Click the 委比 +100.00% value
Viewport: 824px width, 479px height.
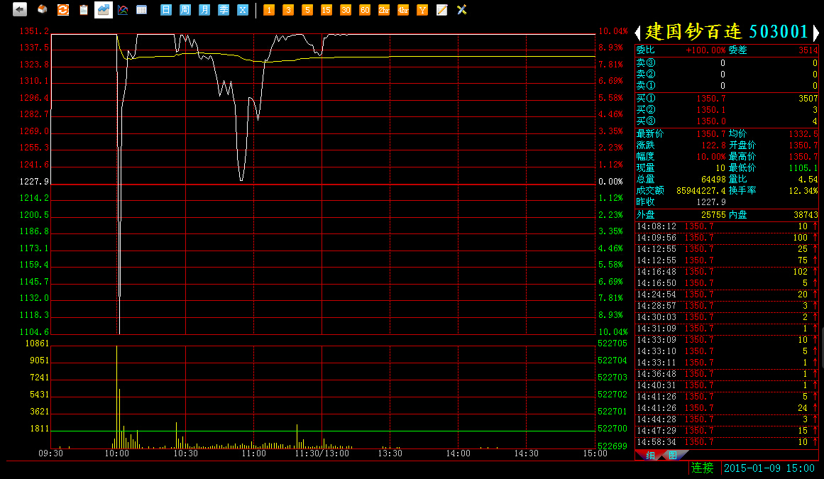[705, 50]
